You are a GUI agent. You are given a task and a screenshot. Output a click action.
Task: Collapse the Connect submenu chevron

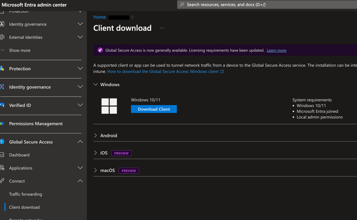(80, 181)
